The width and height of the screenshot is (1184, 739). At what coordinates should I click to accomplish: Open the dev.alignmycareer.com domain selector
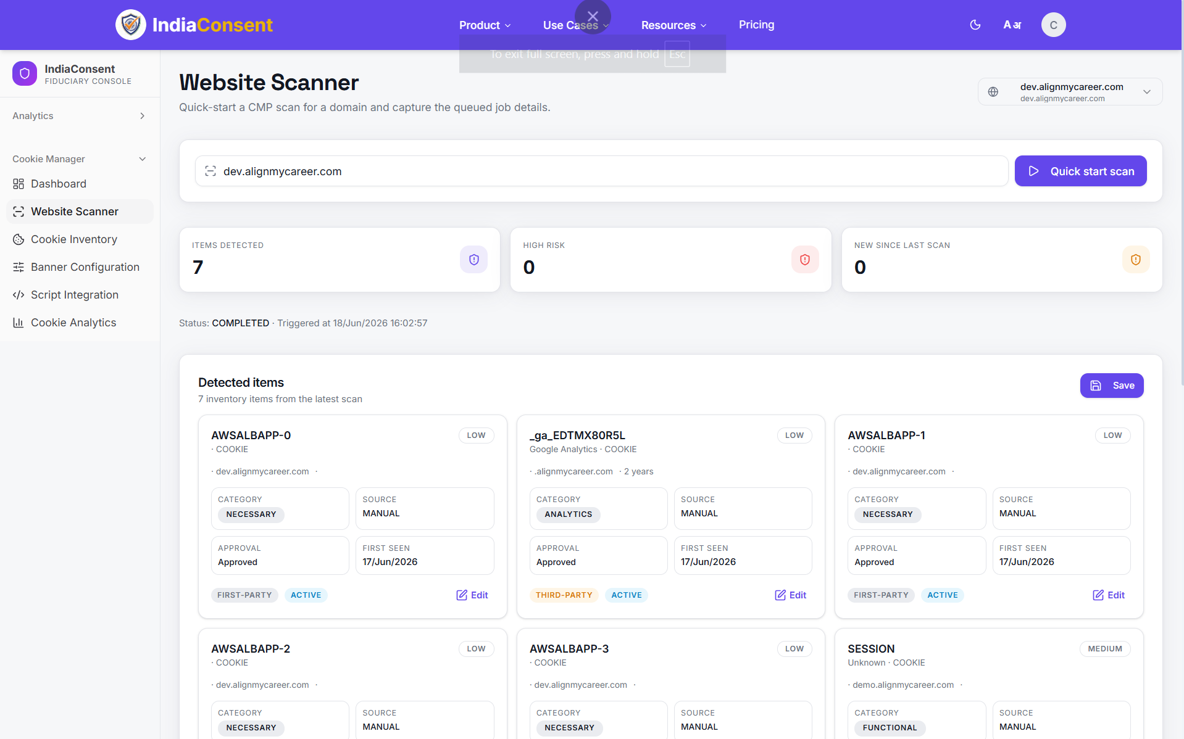1070,92
